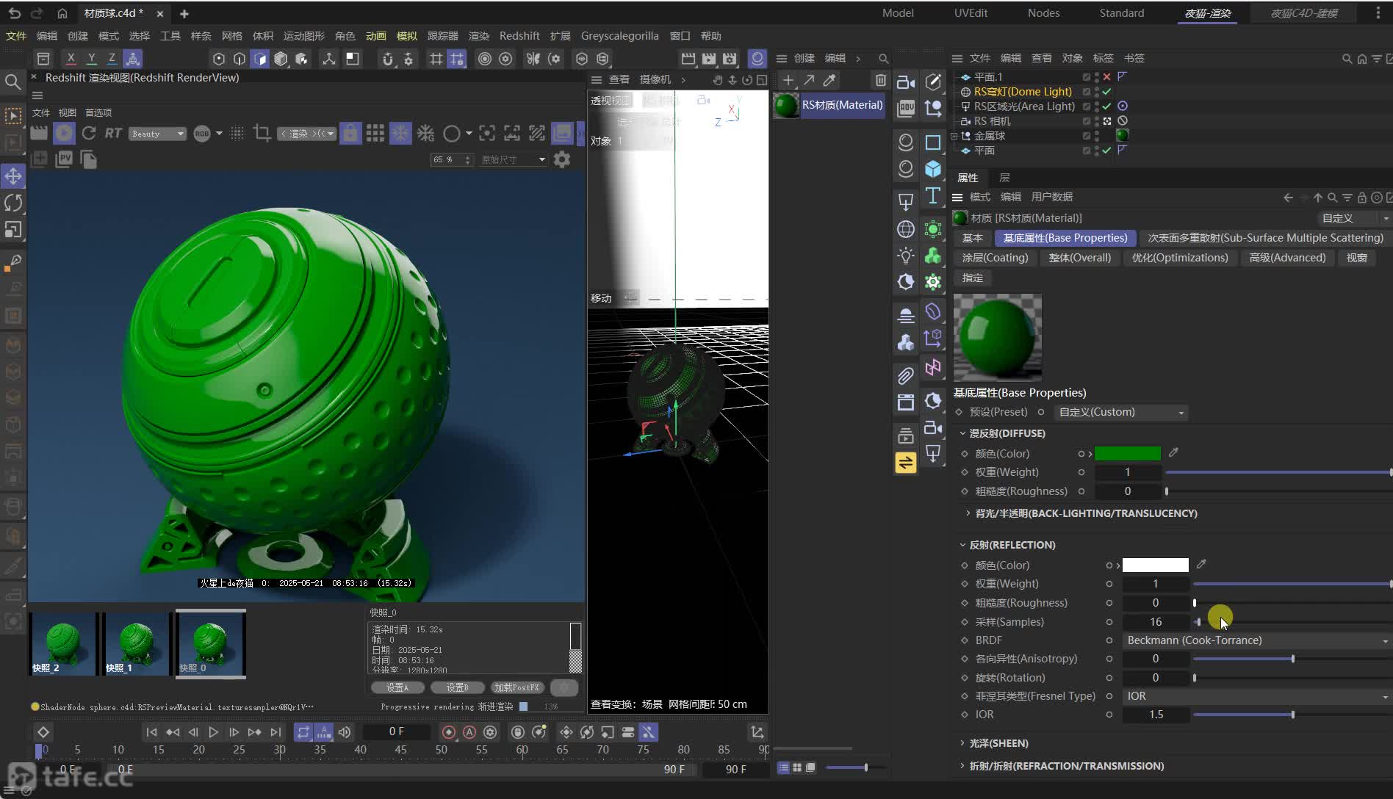Click the search magnifier in left toolbar
The width and height of the screenshot is (1393, 799).
(12, 82)
